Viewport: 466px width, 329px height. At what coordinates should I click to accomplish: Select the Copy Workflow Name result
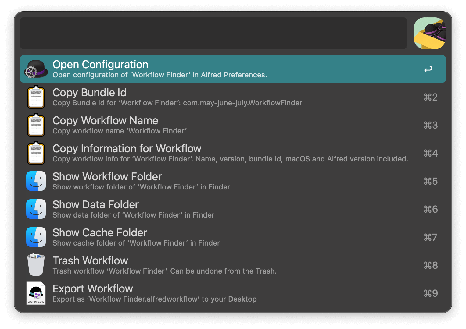click(x=233, y=125)
